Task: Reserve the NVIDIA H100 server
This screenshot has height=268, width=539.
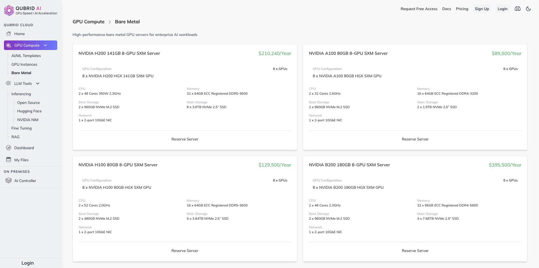Action: [185, 251]
